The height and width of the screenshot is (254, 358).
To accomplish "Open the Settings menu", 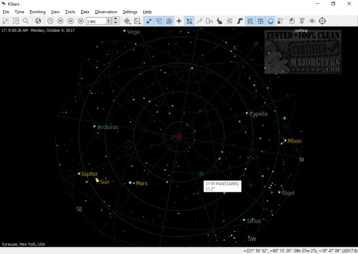I will point(130,12).
